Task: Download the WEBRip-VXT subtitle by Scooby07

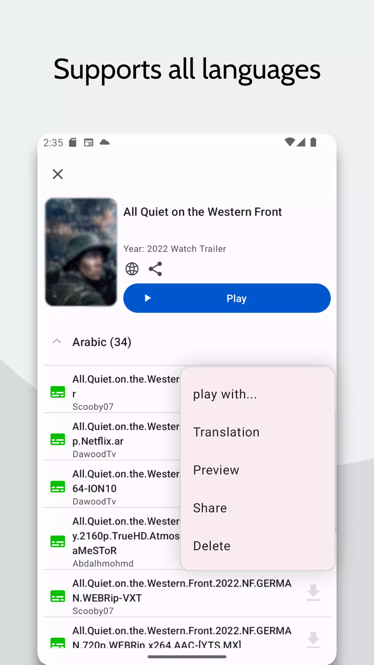Action: [x=313, y=593]
